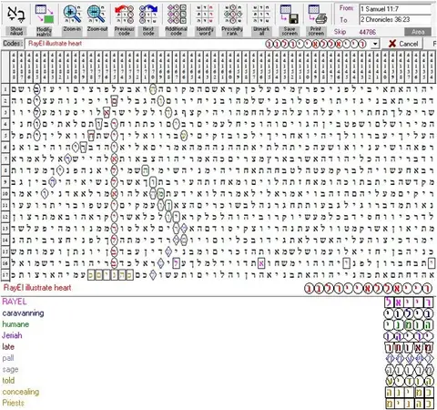The height and width of the screenshot is (410, 437).
Task: Click the Hebrew letter code beside caravanning
Action: (409, 313)
